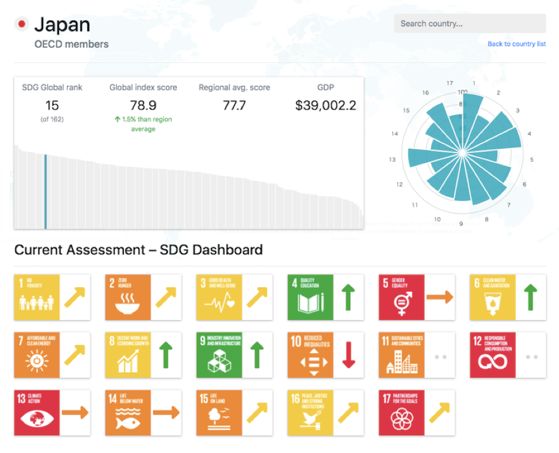559x453 pixels.
Task: Open Clean Water and Sanitation goal 6
Action: [493, 297]
